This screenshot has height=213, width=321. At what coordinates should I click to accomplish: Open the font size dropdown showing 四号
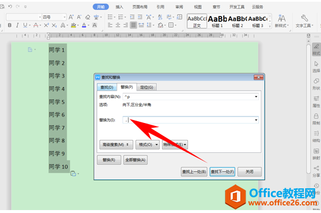[64, 17]
